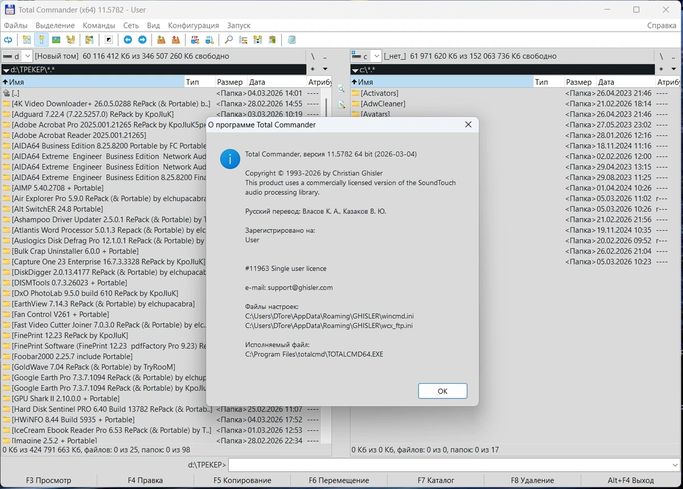
Task: Open right panel favorites asterisk button
Action: [x=661, y=69]
